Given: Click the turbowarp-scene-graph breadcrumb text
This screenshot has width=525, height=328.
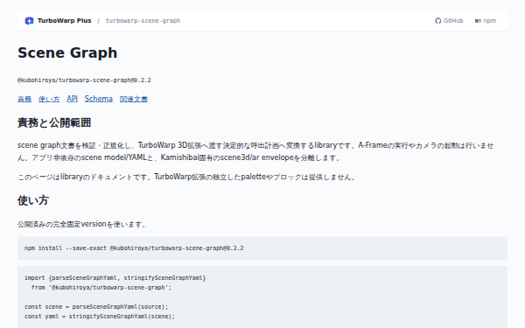Looking at the screenshot, I should [143, 21].
